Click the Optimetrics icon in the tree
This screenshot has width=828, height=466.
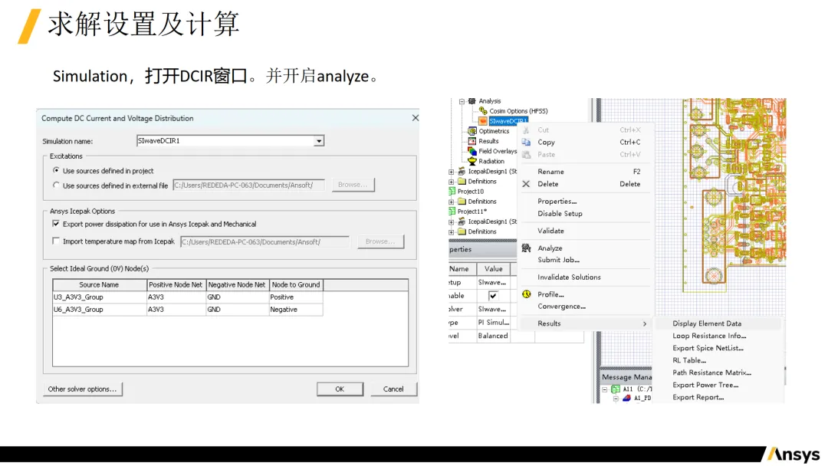(472, 131)
